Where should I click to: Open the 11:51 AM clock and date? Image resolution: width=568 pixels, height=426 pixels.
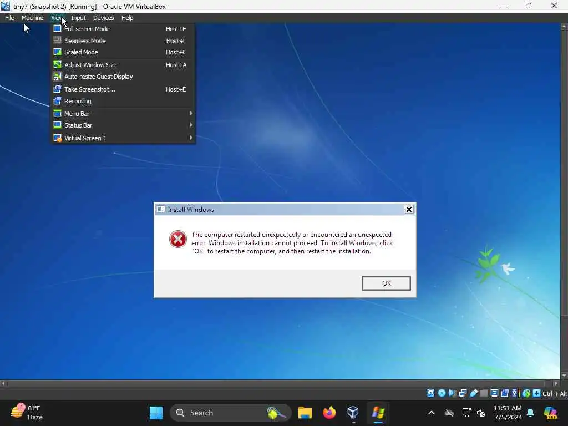508,413
